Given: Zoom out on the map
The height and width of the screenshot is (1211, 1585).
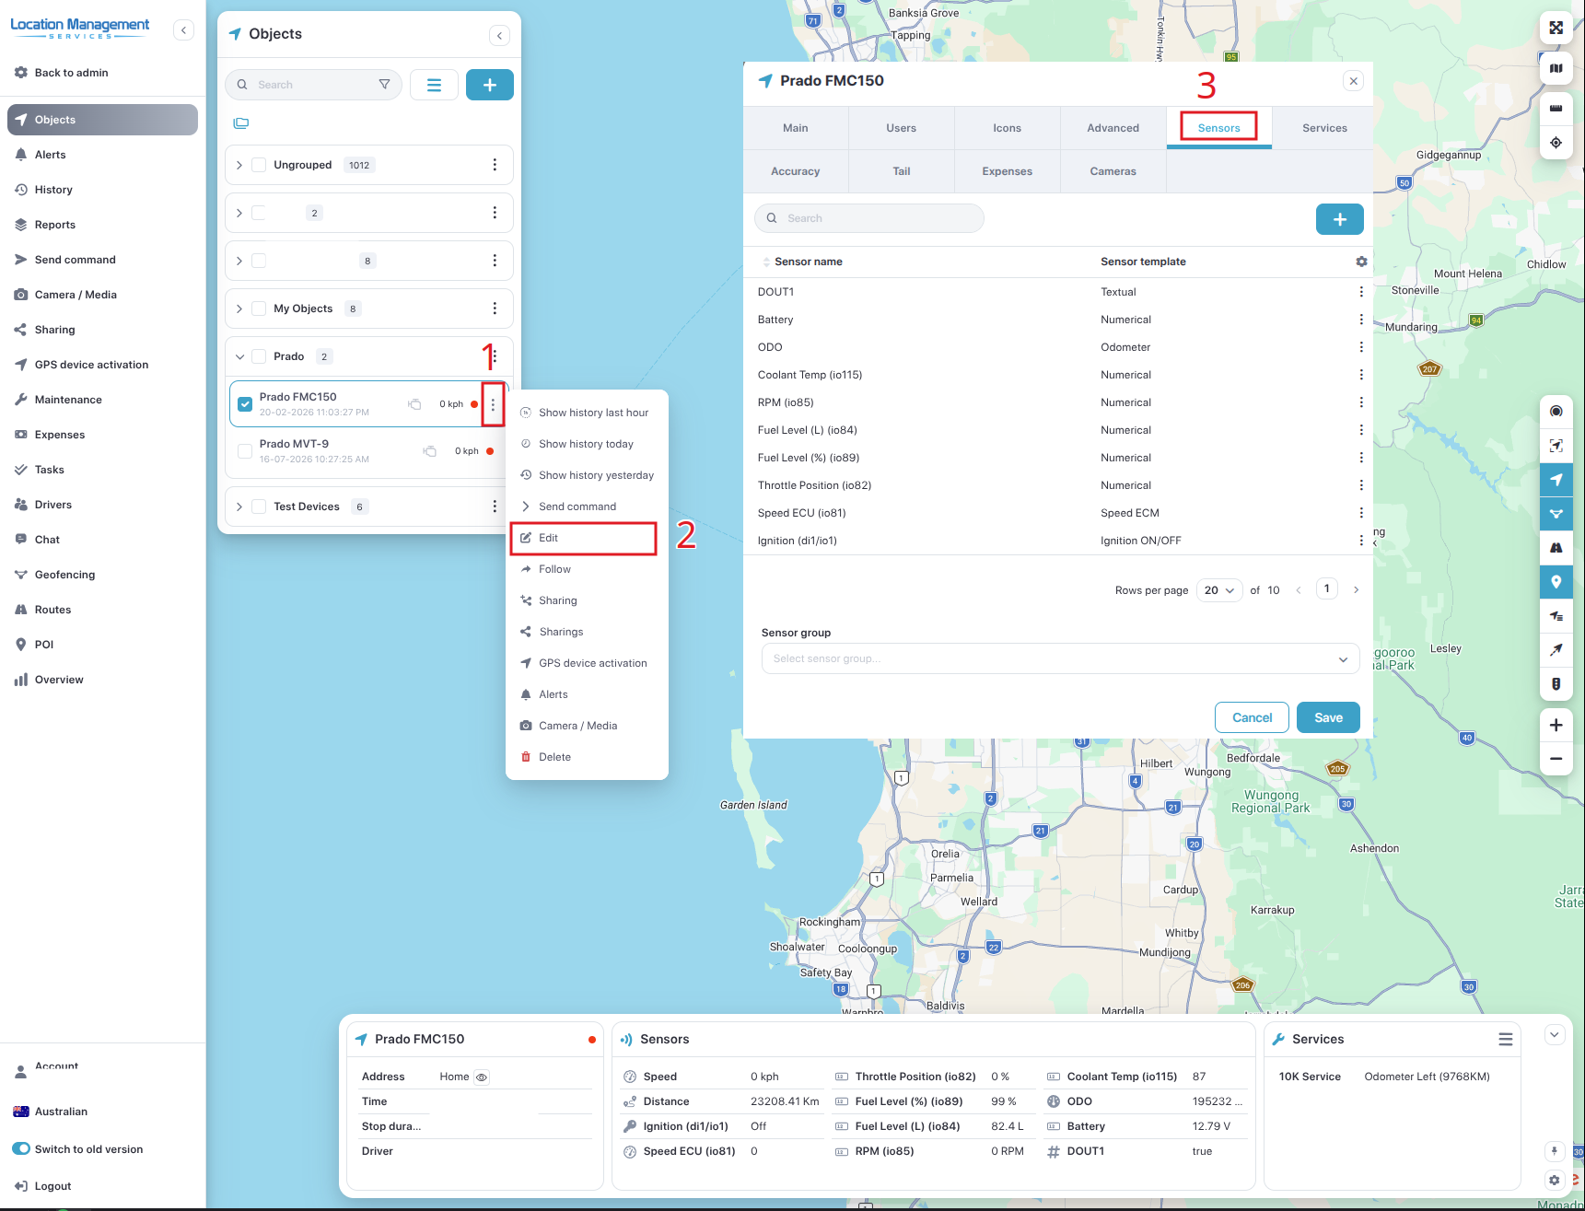Looking at the screenshot, I should 1556,759.
